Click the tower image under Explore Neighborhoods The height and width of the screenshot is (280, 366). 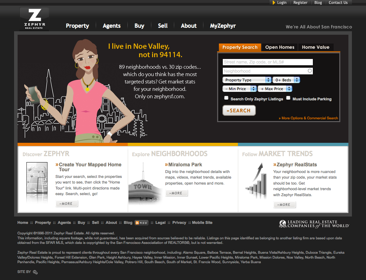[x=144, y=186]
